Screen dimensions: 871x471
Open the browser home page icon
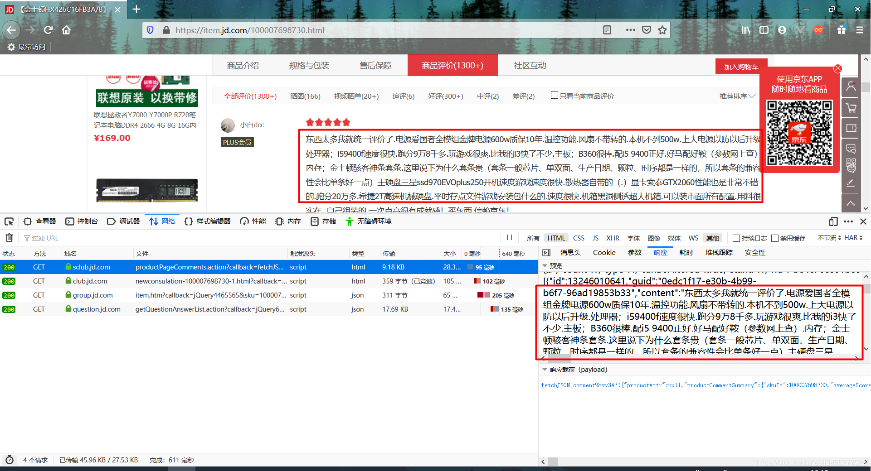coord(66,30)
